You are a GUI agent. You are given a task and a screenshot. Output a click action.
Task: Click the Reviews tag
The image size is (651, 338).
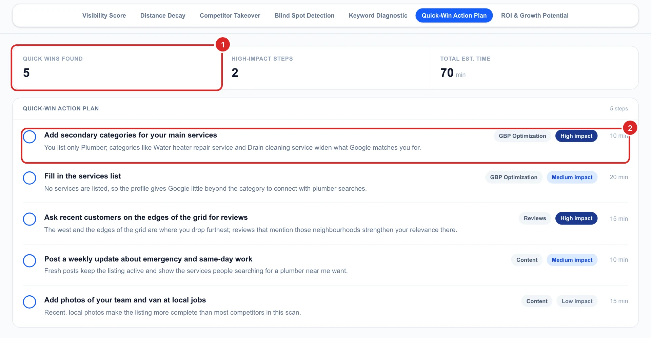(x=535, y=218)
